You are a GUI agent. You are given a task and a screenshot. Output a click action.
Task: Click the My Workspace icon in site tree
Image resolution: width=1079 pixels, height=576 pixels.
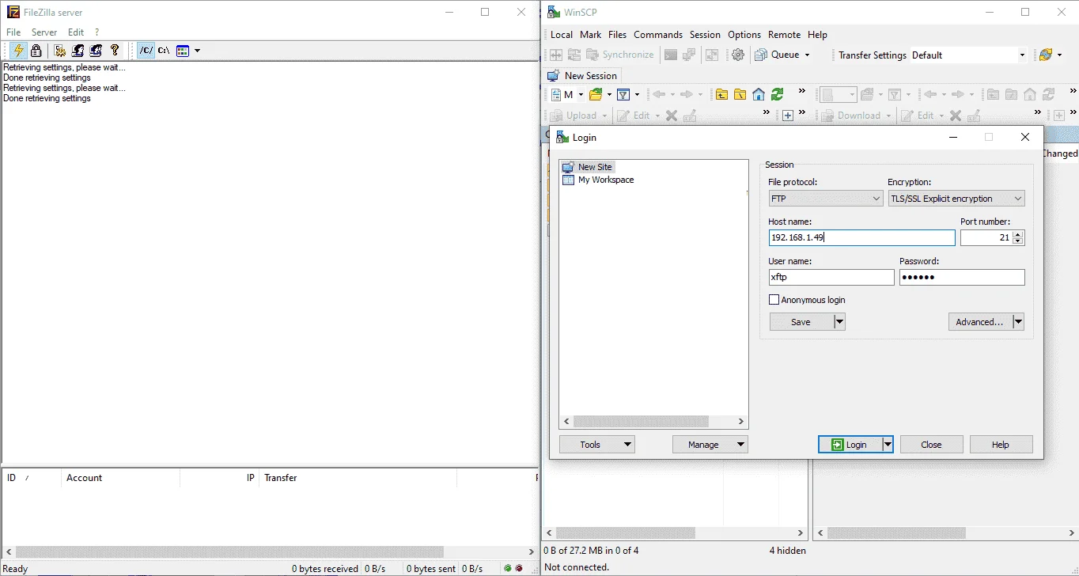[568, 180]
